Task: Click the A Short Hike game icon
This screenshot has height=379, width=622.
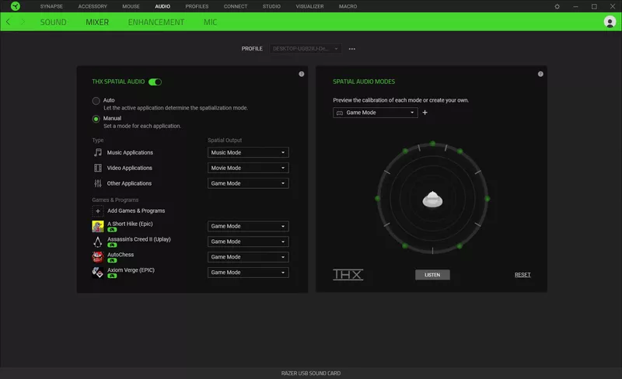Action: tap(98, 226)
